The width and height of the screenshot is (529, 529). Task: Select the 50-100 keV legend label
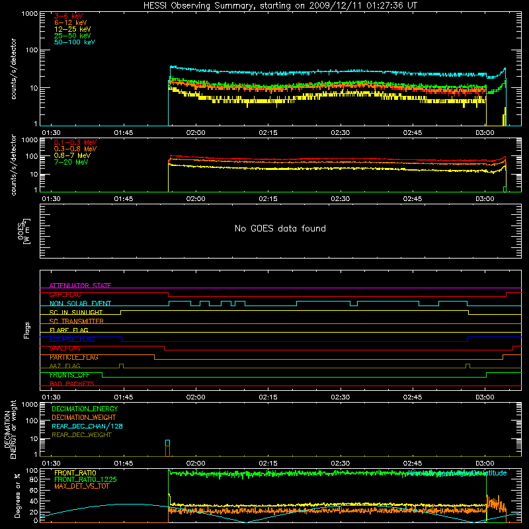pyautogui.click(x=75, y=42)
